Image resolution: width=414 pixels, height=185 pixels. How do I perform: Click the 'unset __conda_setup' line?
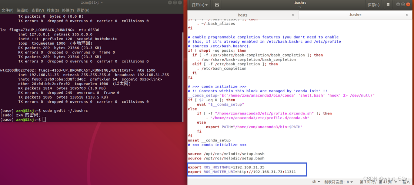[x=209, y=140]
